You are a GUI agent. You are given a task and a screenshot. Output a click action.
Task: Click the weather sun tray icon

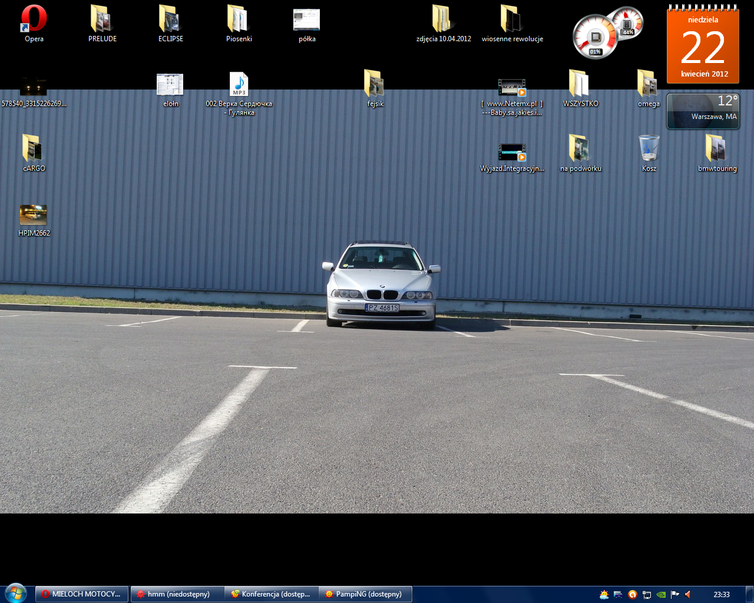click(x=604, y=594)
